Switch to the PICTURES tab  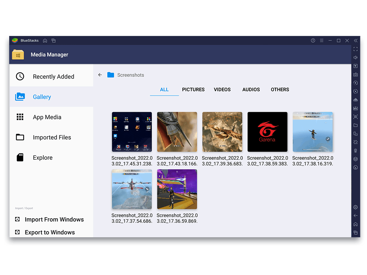point(193,90)
